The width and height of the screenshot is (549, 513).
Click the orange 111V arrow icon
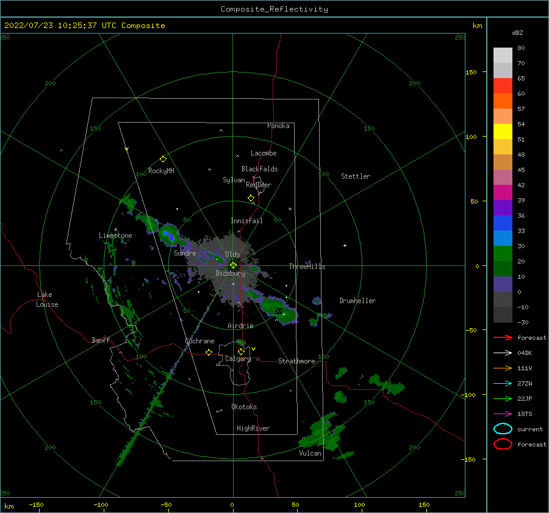[503, 368]
